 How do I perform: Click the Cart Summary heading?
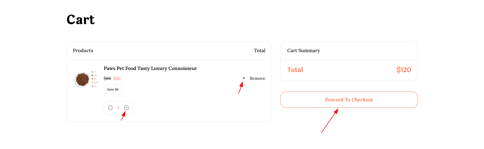pos(303,51)
